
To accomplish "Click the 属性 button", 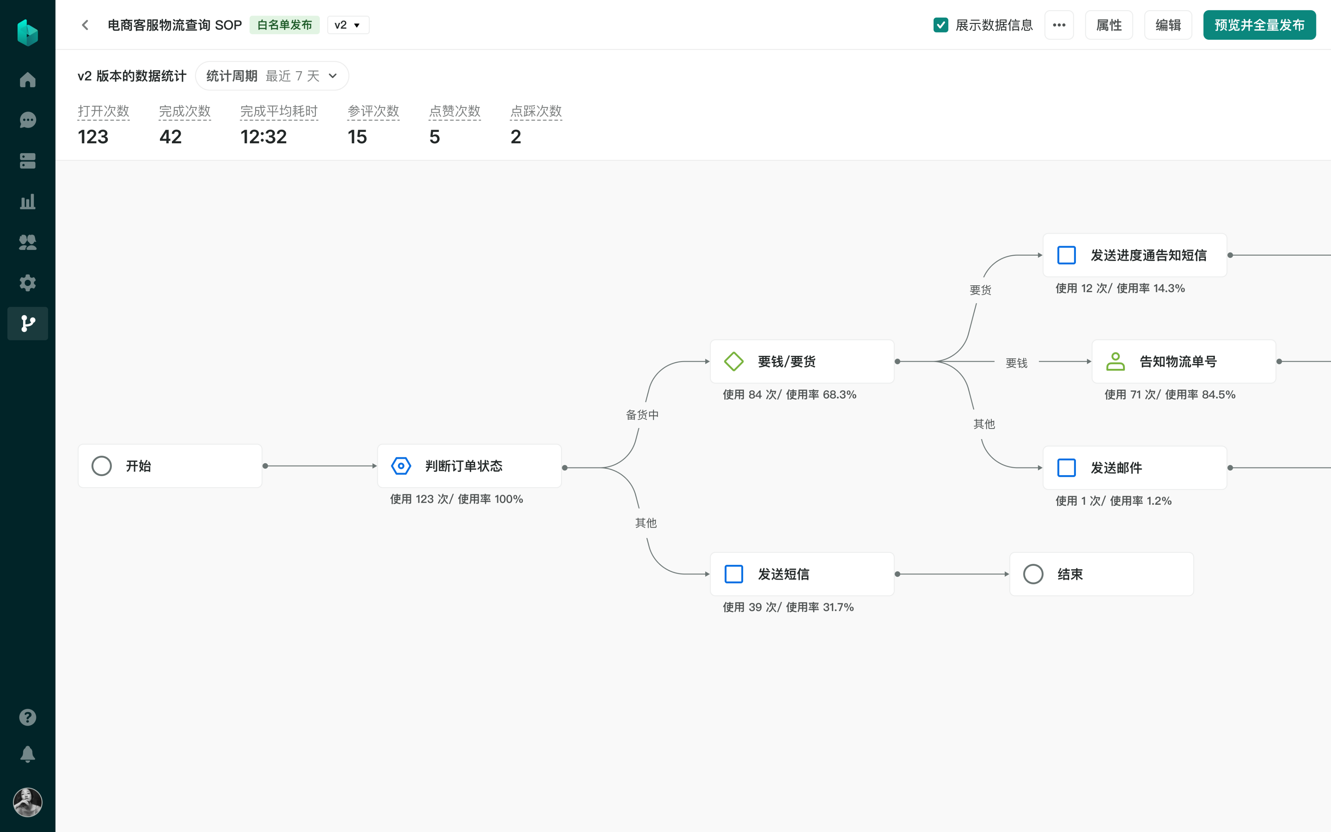I will 1108,25.
